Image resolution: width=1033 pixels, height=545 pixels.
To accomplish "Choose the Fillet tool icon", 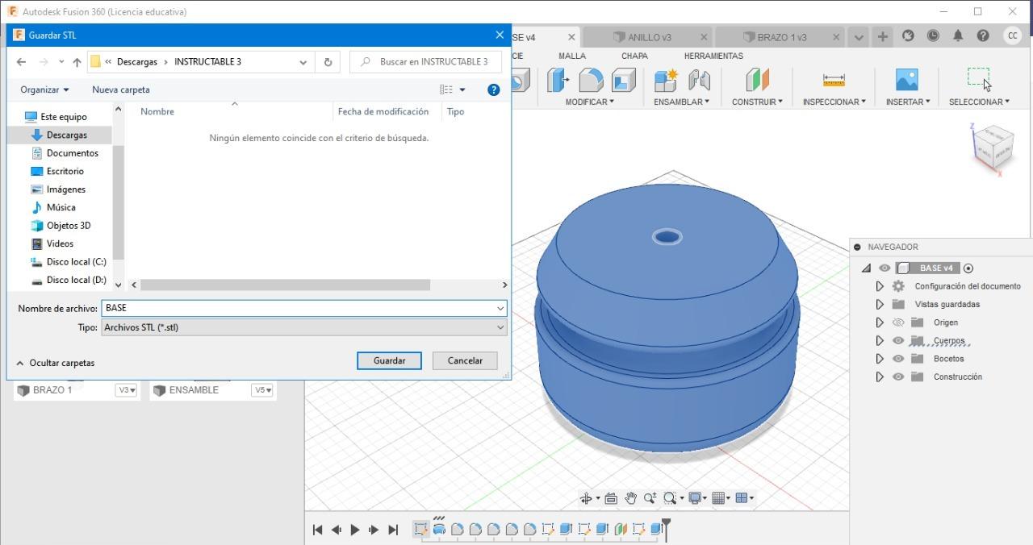I will 591,80.
